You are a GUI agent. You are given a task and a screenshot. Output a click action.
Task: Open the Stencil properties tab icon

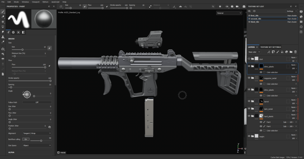point(18,32)
